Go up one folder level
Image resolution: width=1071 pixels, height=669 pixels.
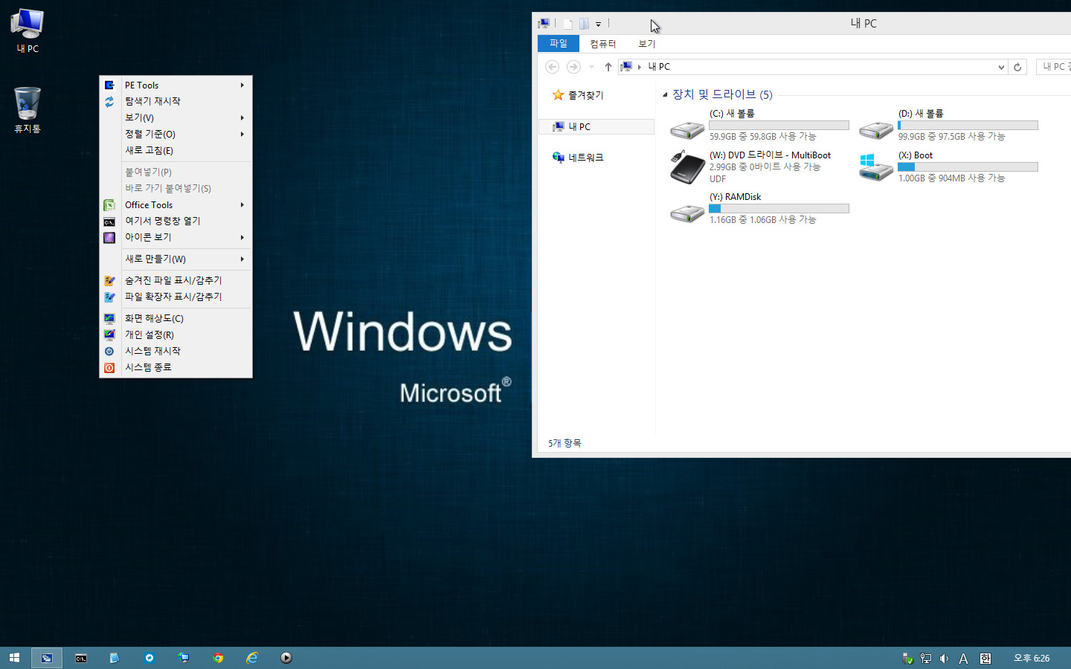tap(608, 67)
